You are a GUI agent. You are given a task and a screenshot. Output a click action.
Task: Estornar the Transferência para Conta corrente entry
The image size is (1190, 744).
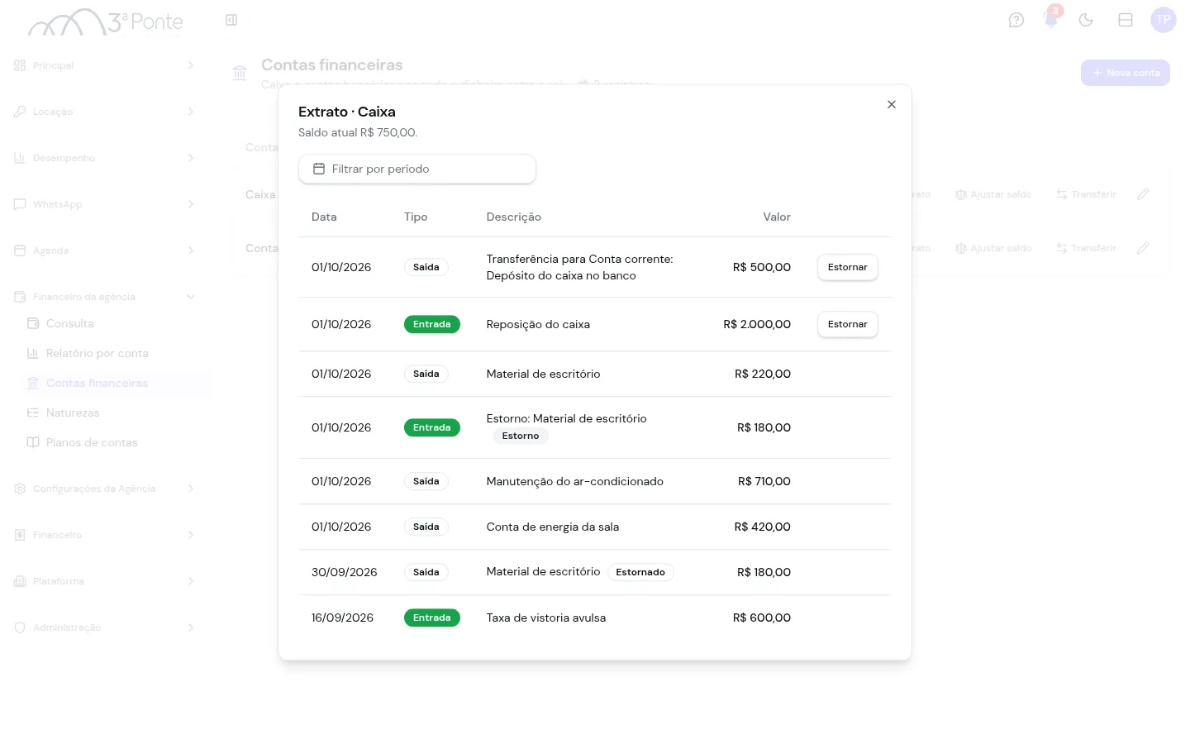coord(848,267)
